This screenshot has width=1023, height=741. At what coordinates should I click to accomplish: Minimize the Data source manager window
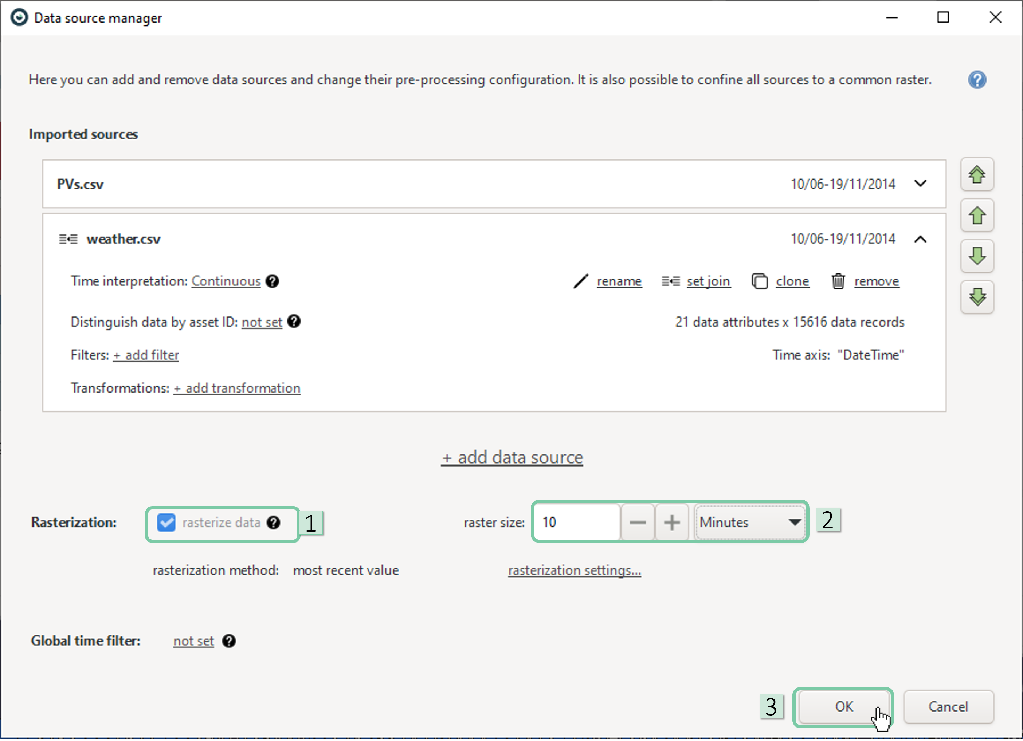[891, 17]
